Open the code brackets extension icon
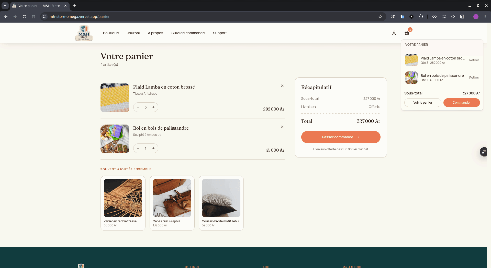 click(453, 17)
